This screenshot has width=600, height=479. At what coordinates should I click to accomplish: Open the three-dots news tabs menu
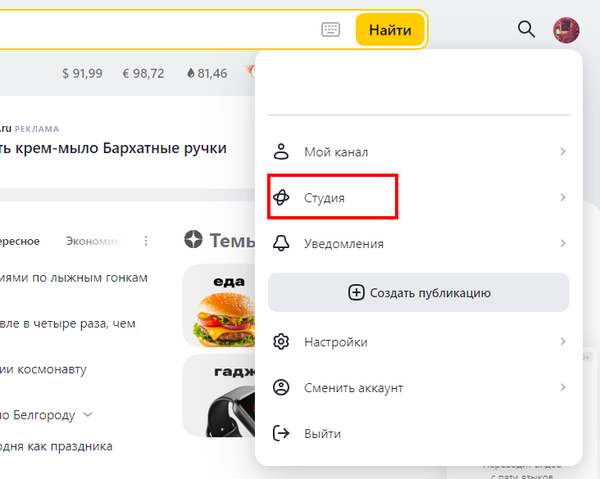[x=146, y=241]
